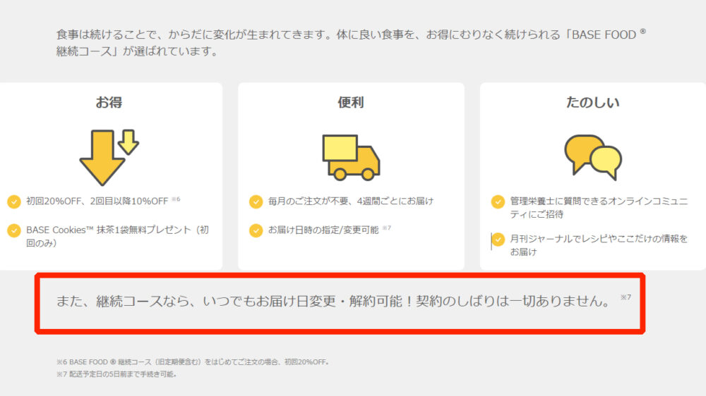Screen dimensions: 706x396
Task: Click the ※7 superscript after 変更可能
Action: click(x=386, y=228)
